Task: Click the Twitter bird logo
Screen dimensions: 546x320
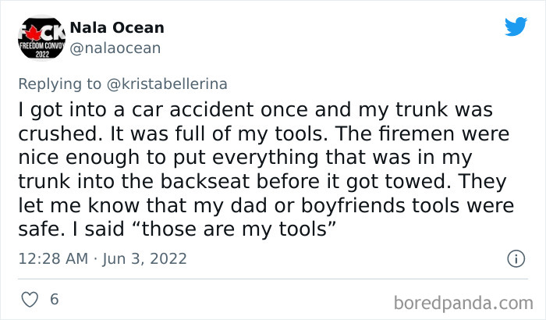Action: pyautogui.click(x=516, y=27)
